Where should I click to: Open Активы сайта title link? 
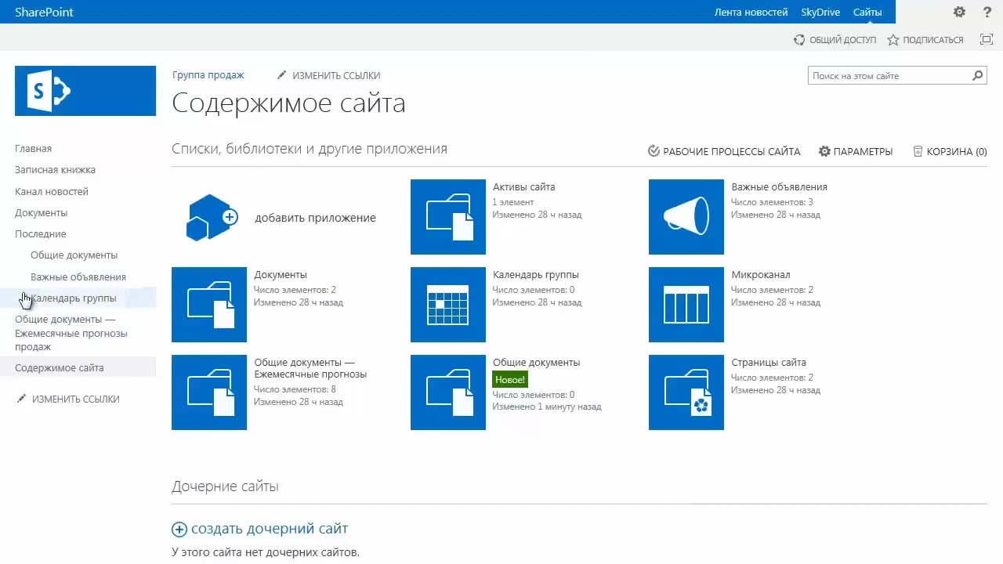[523, 187]
